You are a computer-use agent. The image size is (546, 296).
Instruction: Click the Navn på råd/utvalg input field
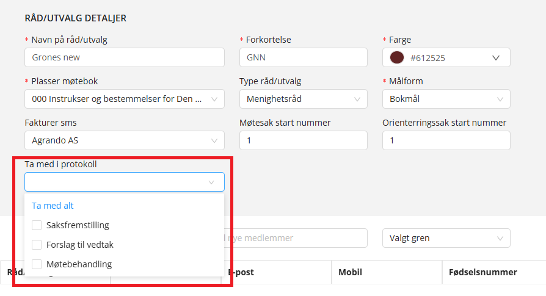tap(124, 57)
